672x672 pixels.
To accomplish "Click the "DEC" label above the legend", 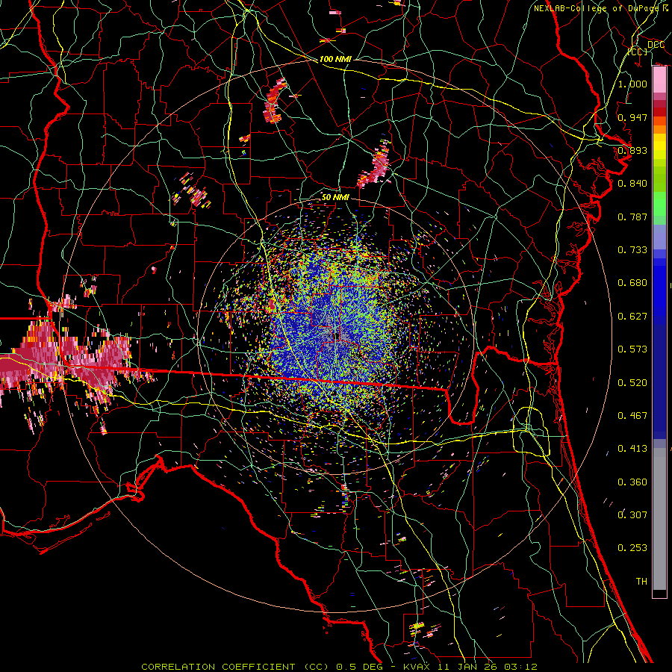I will [x=656, y=45].
